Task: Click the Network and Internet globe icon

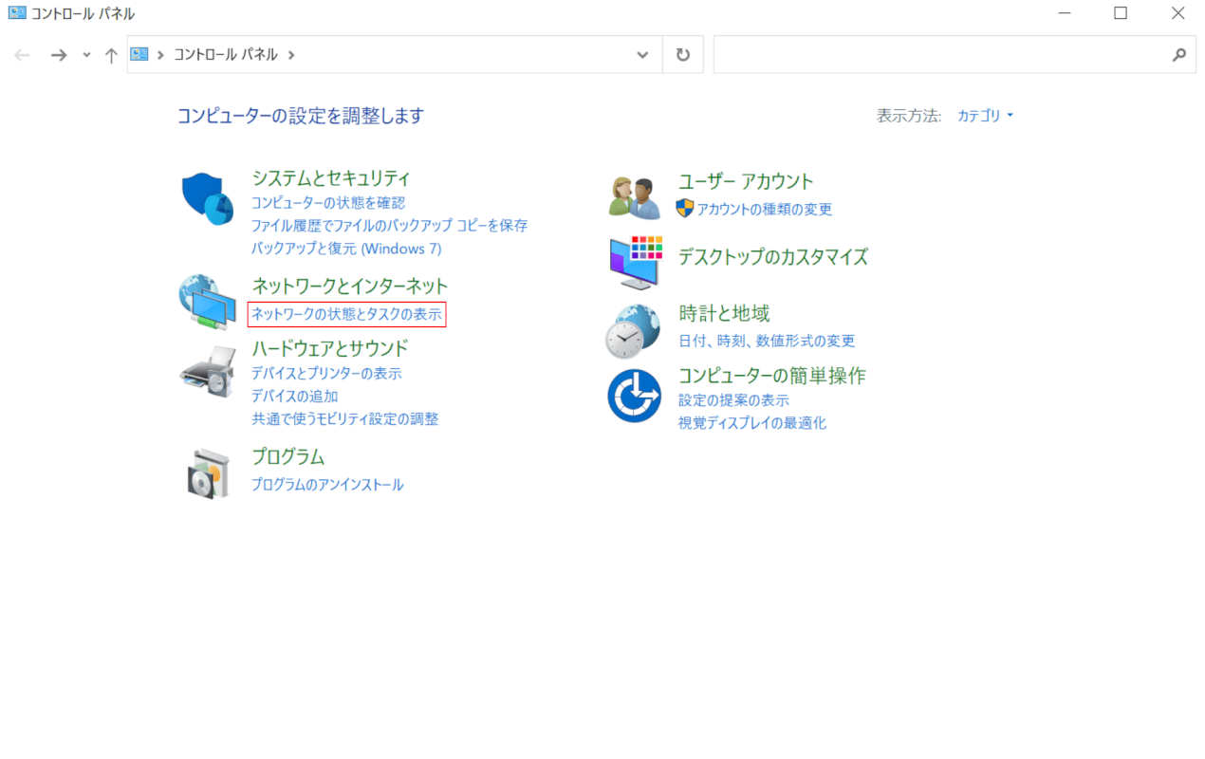Action: pos(207,302)
